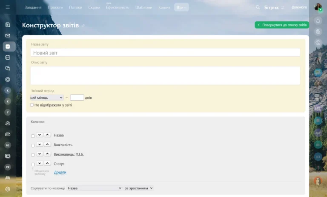Tick the calculate checkbox for Важливість column
The height and width of the screenshot is (197, 327).
coord(33,145)
